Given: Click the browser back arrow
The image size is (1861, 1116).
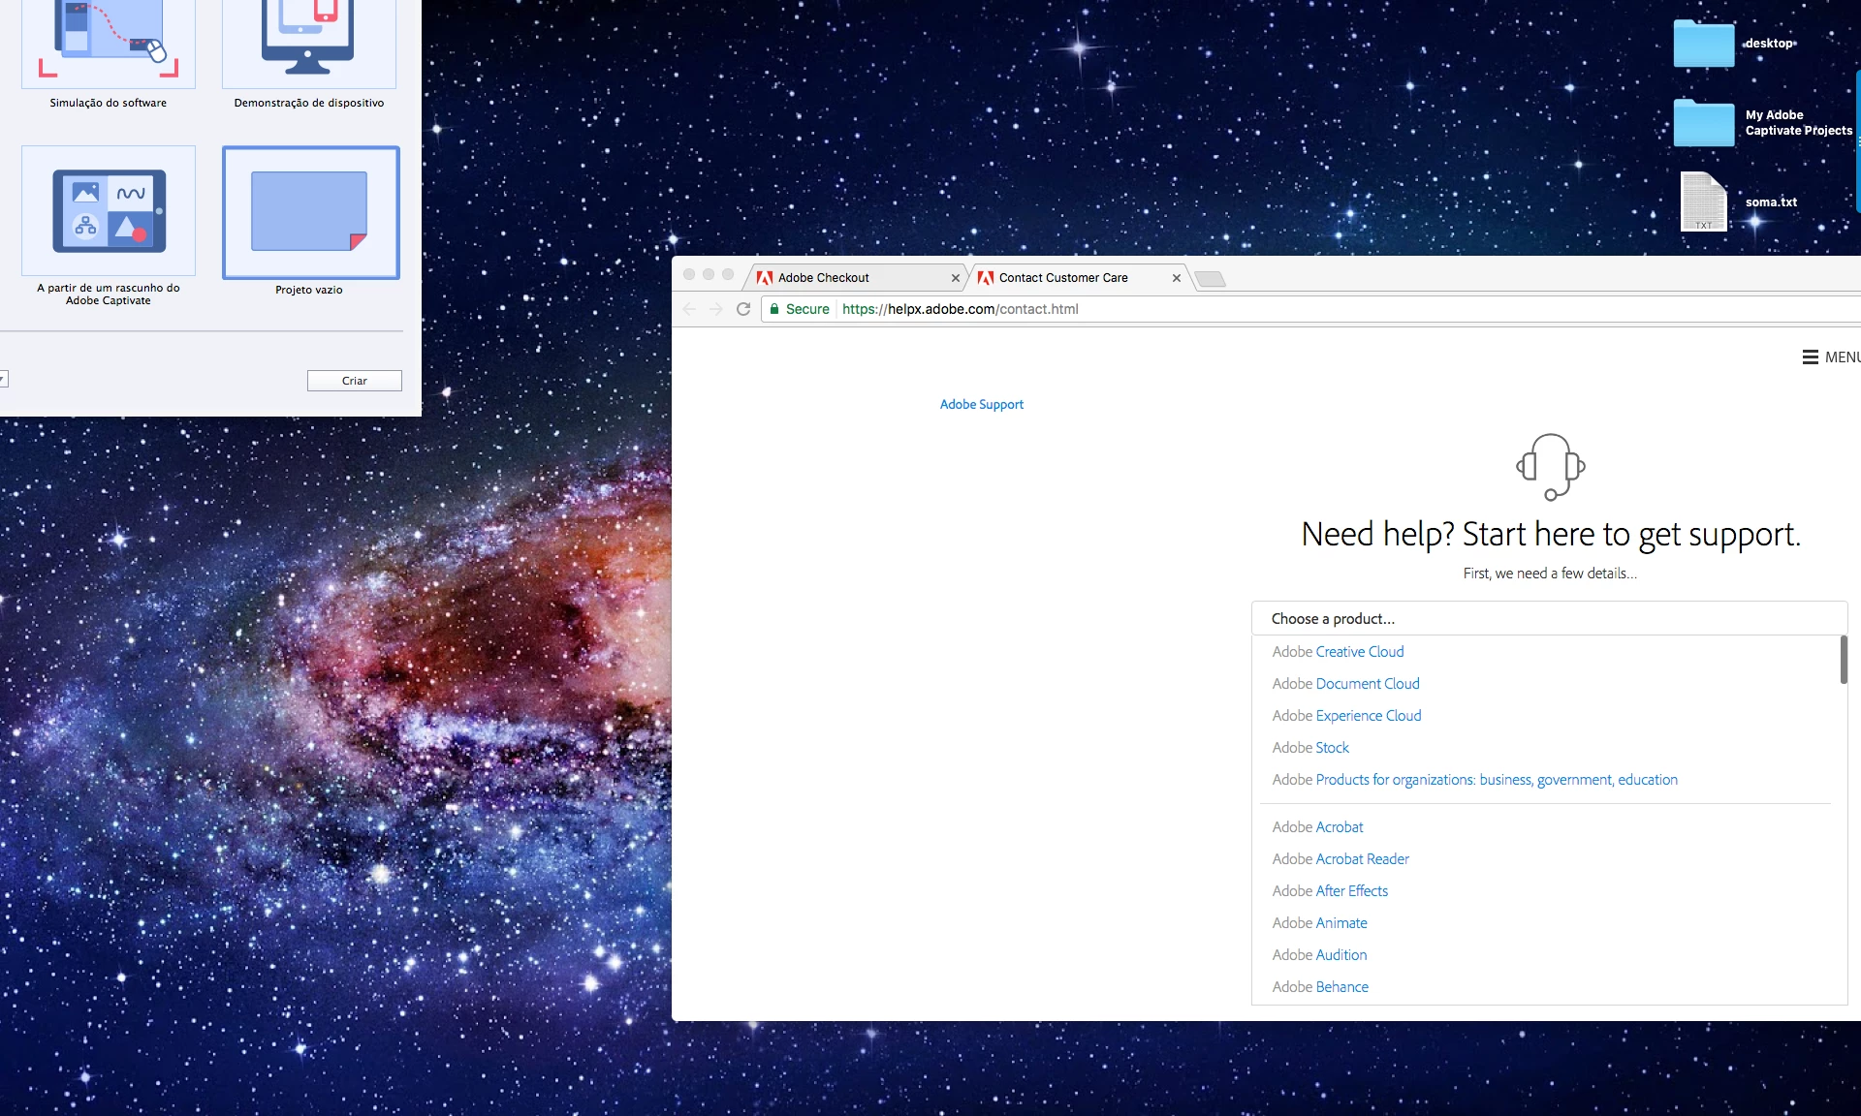Looking at the screenshot, I should tap(689, 309).
